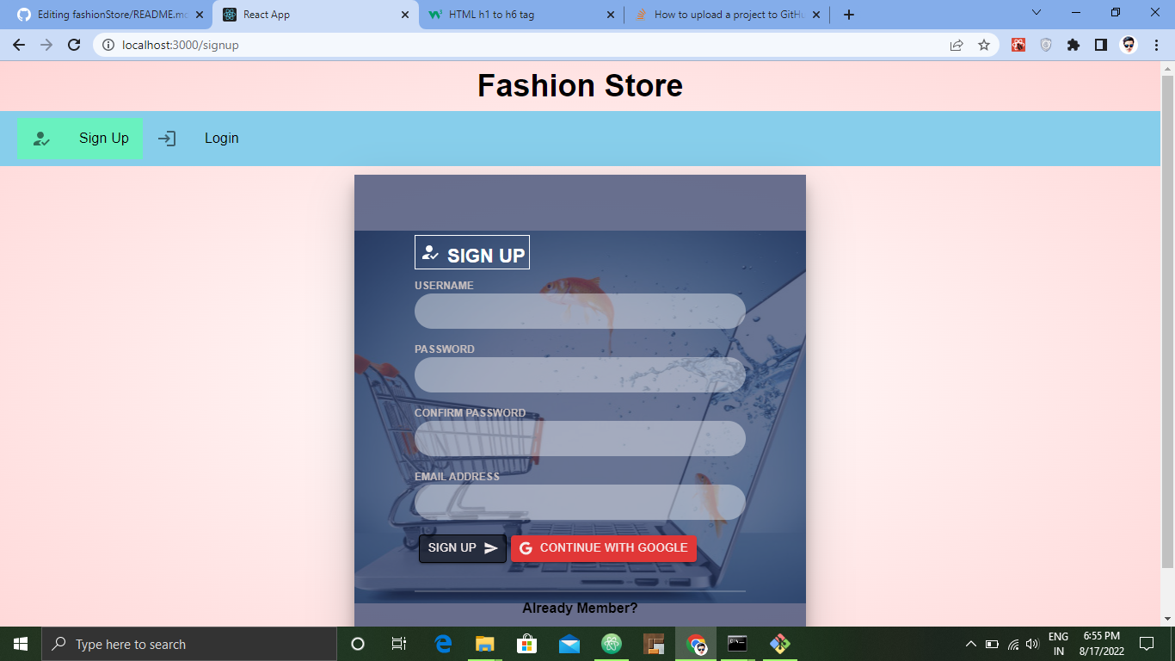Click the arrow icon inside SIGN UP button
Viewport: 1175px width, 661px height.
pos(491,547)
